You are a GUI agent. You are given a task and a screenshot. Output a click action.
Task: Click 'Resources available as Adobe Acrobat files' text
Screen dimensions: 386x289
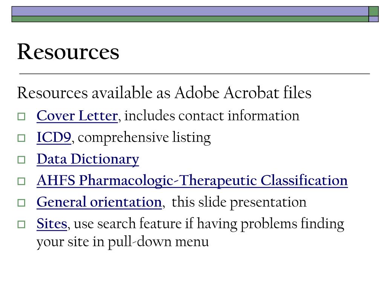(164, 93)
